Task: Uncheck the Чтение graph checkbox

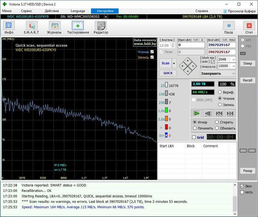Action: coord(152,52)
